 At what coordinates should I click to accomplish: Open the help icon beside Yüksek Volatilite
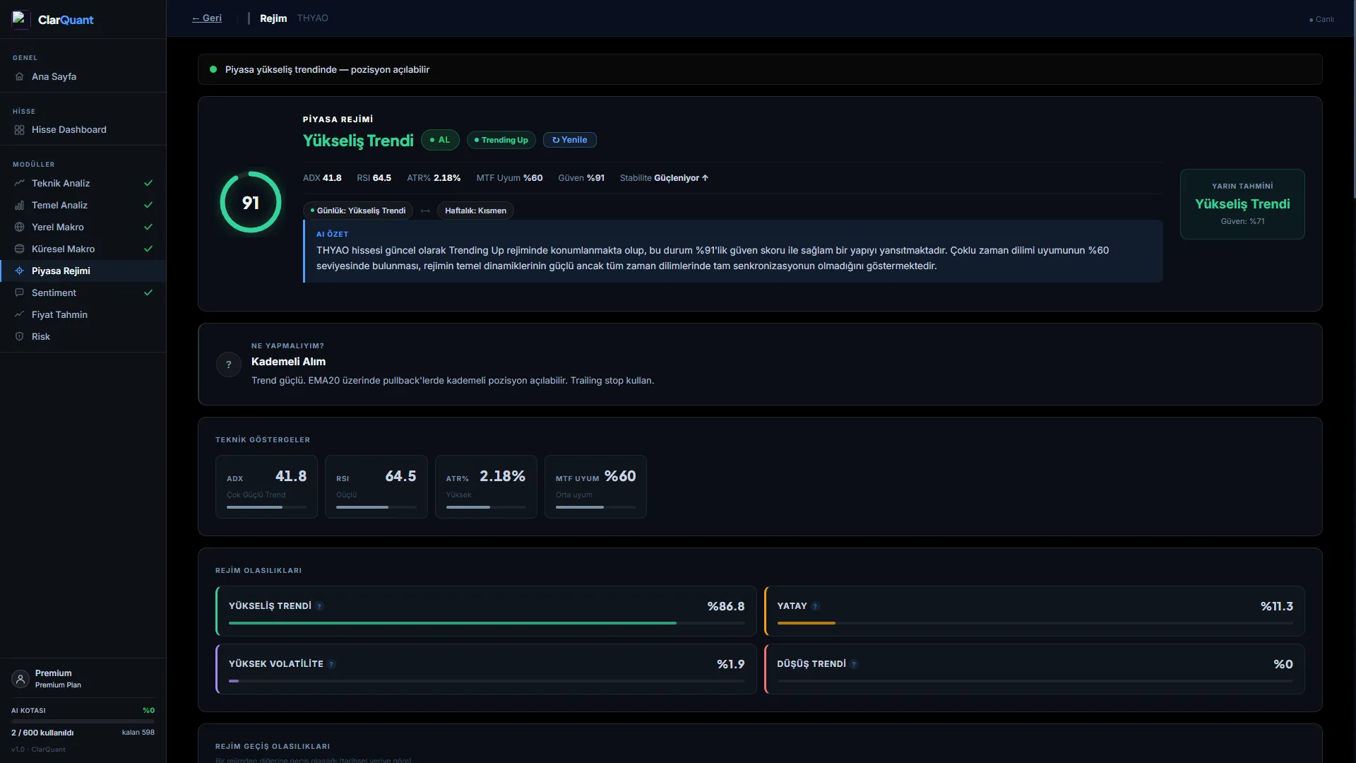[331, 664]
